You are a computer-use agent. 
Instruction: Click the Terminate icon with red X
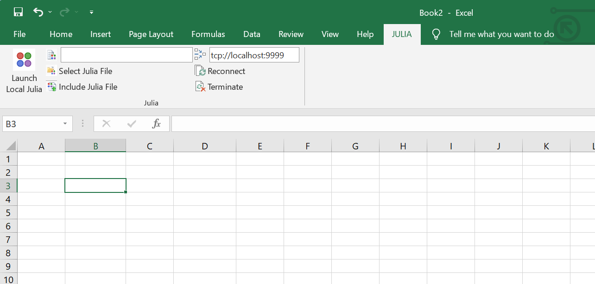click(x=201, y=86)
